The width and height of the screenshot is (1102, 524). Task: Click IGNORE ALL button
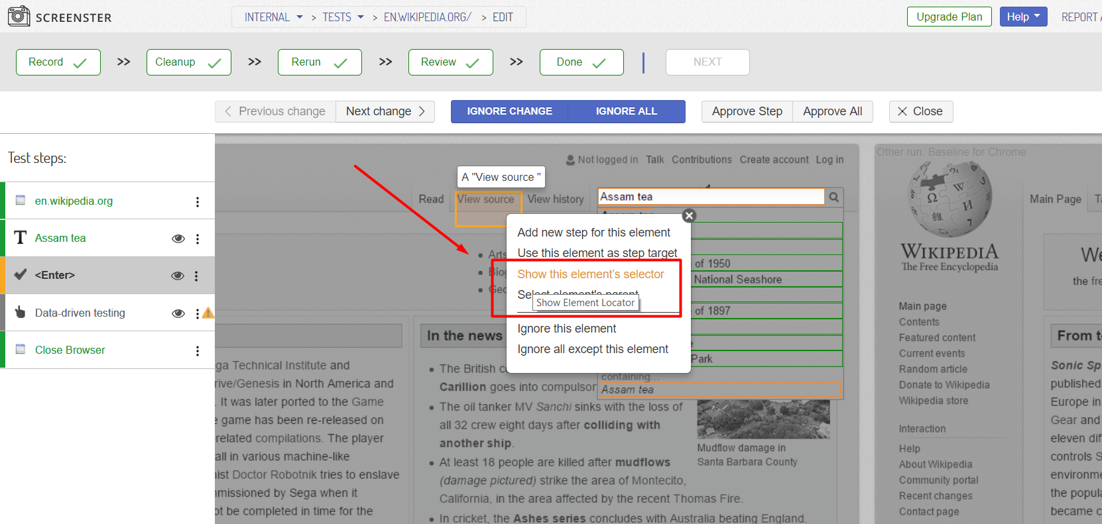627,111
